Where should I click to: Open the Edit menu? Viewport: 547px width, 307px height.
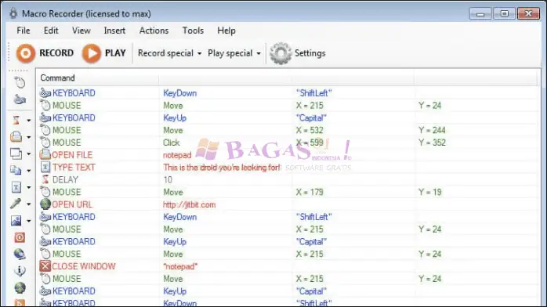click(51, 31)
